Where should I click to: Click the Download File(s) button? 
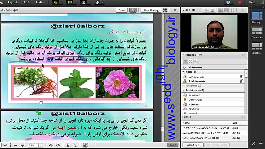(217, 145)
